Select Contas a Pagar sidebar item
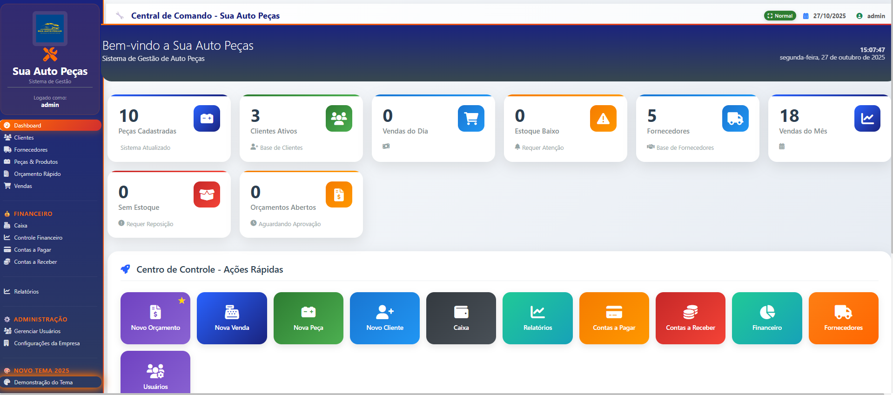 (x=32, y=250)
